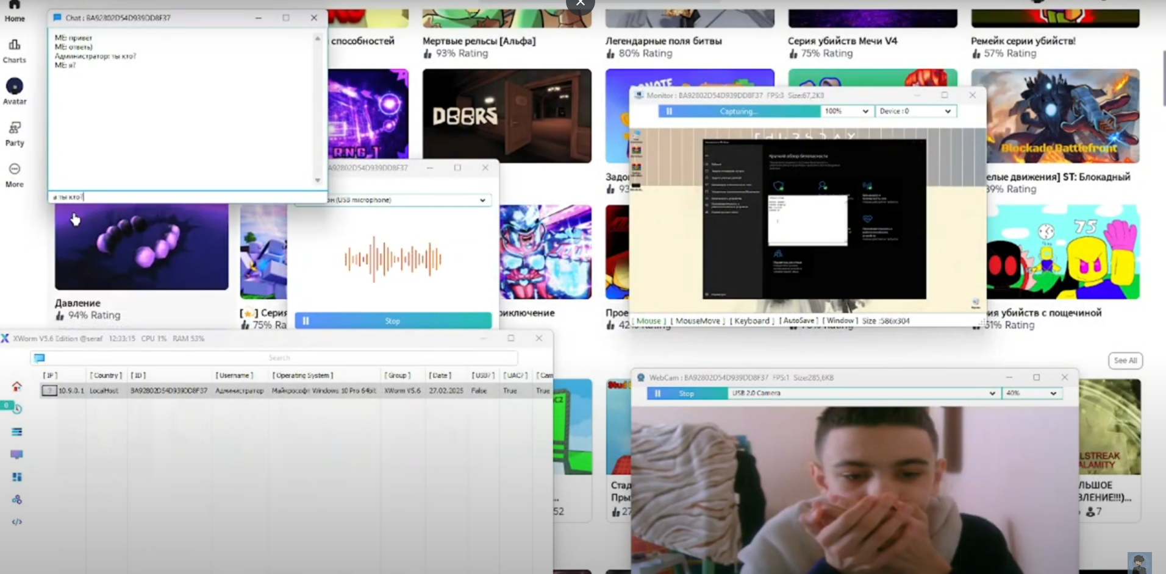The height and width of the screenshot is (574, 1166).
Task: Click the LocalHost country cell
Action: pos(104,391)
